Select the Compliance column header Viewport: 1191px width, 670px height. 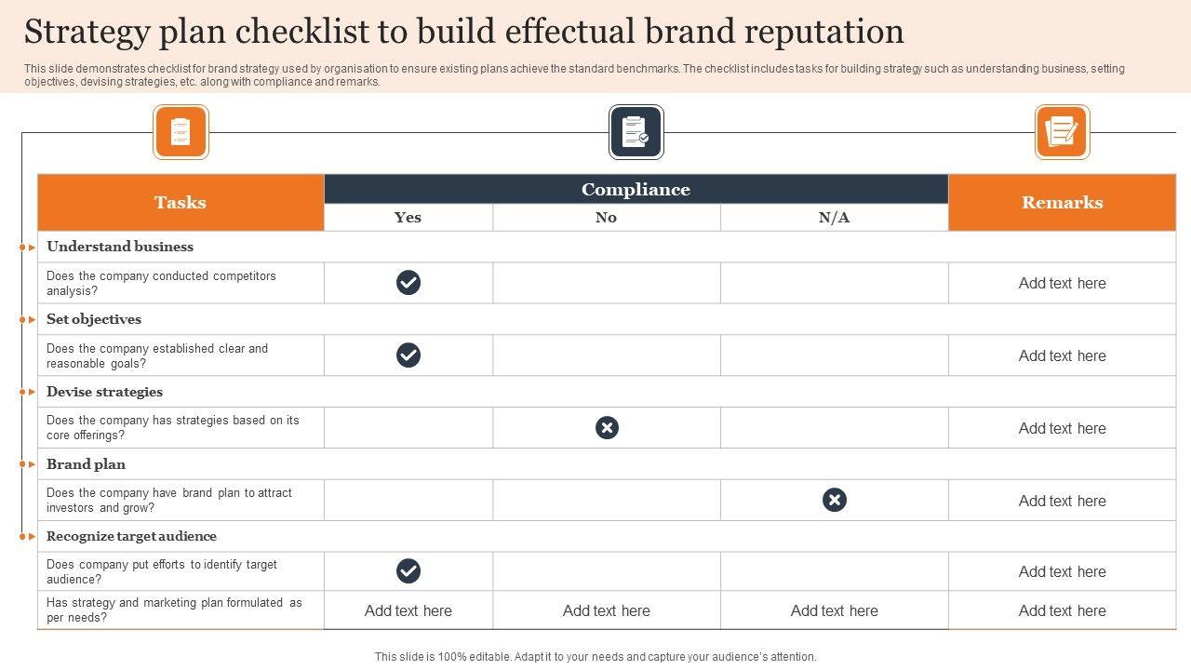(x=636, y=190)
